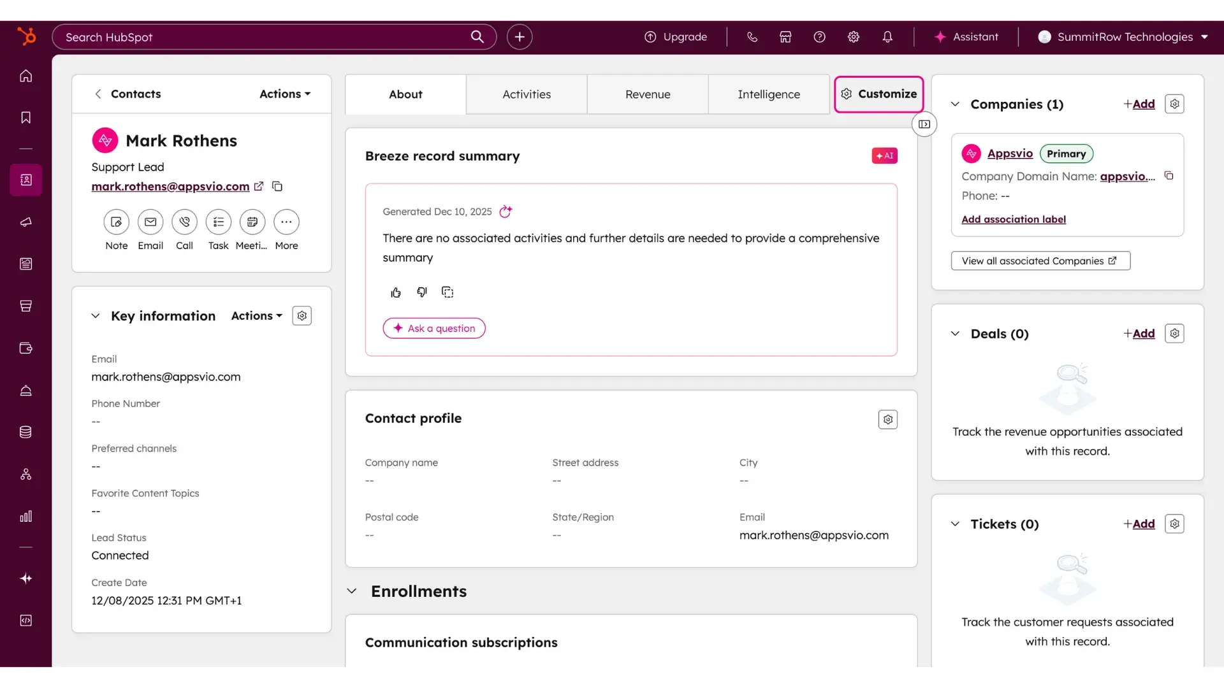The width and height of the screenshot is (1224, 688).
Task: Click View all associated Companies
Action: [x=1040, y=261]
